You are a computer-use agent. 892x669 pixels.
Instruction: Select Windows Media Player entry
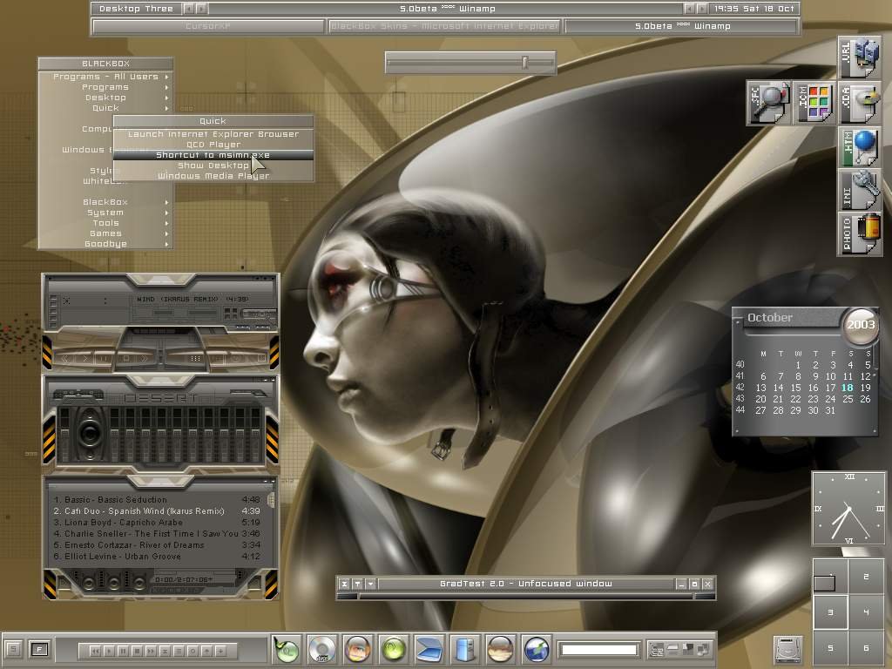[x=213, y=176]
